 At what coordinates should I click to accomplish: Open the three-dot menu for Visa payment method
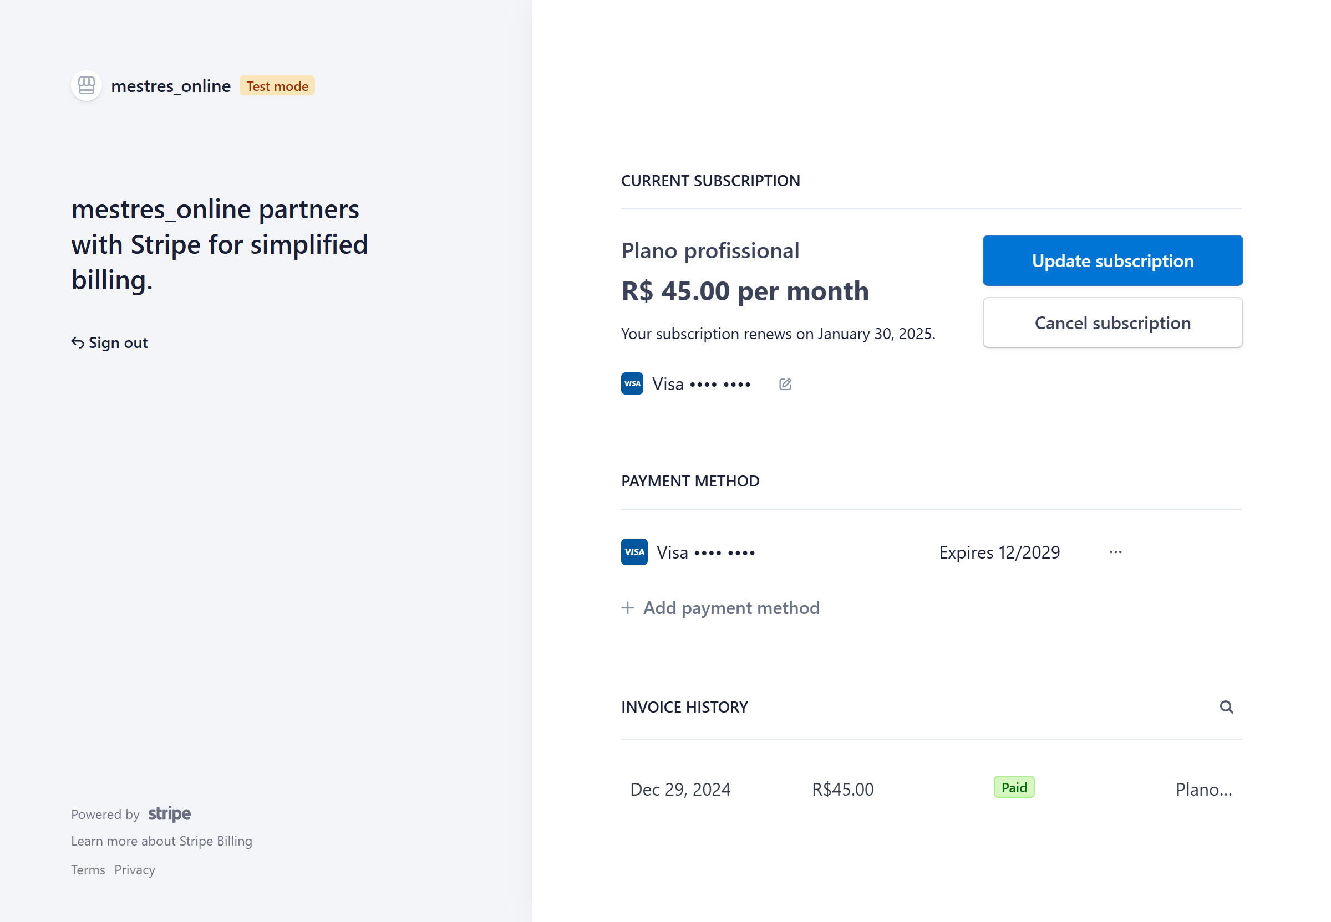(x=1115, y=552)
